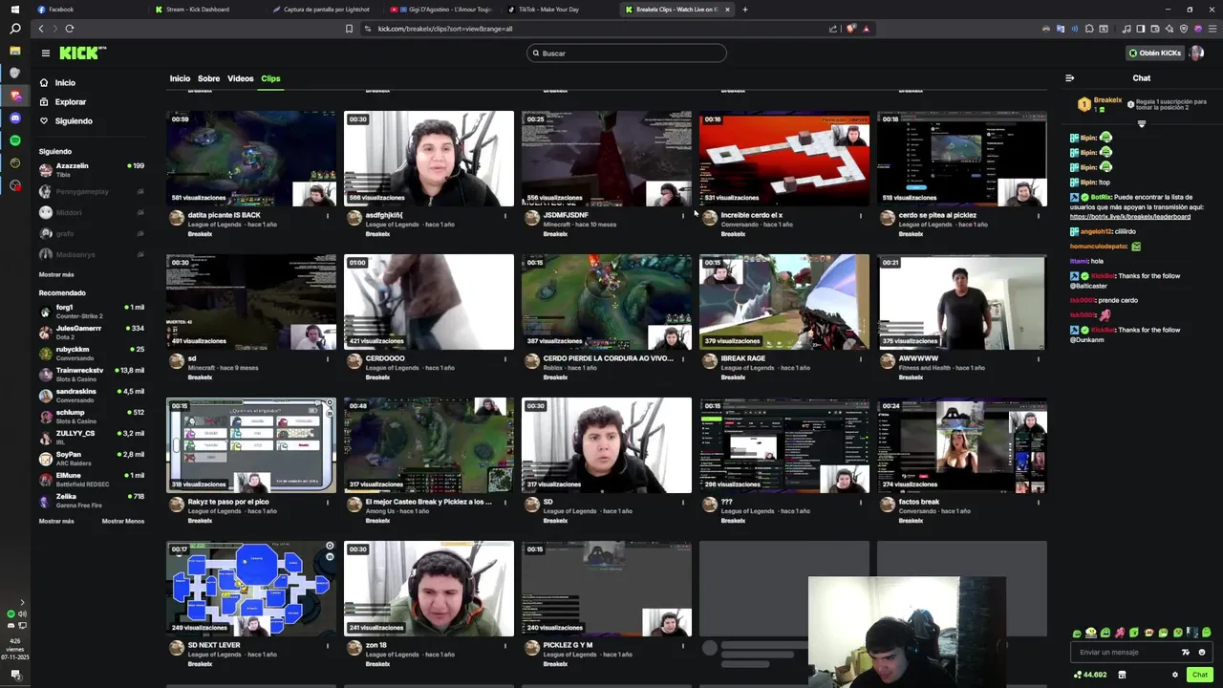Open chat settings gear icon

pyautogui.click(x=1175, y=675)
